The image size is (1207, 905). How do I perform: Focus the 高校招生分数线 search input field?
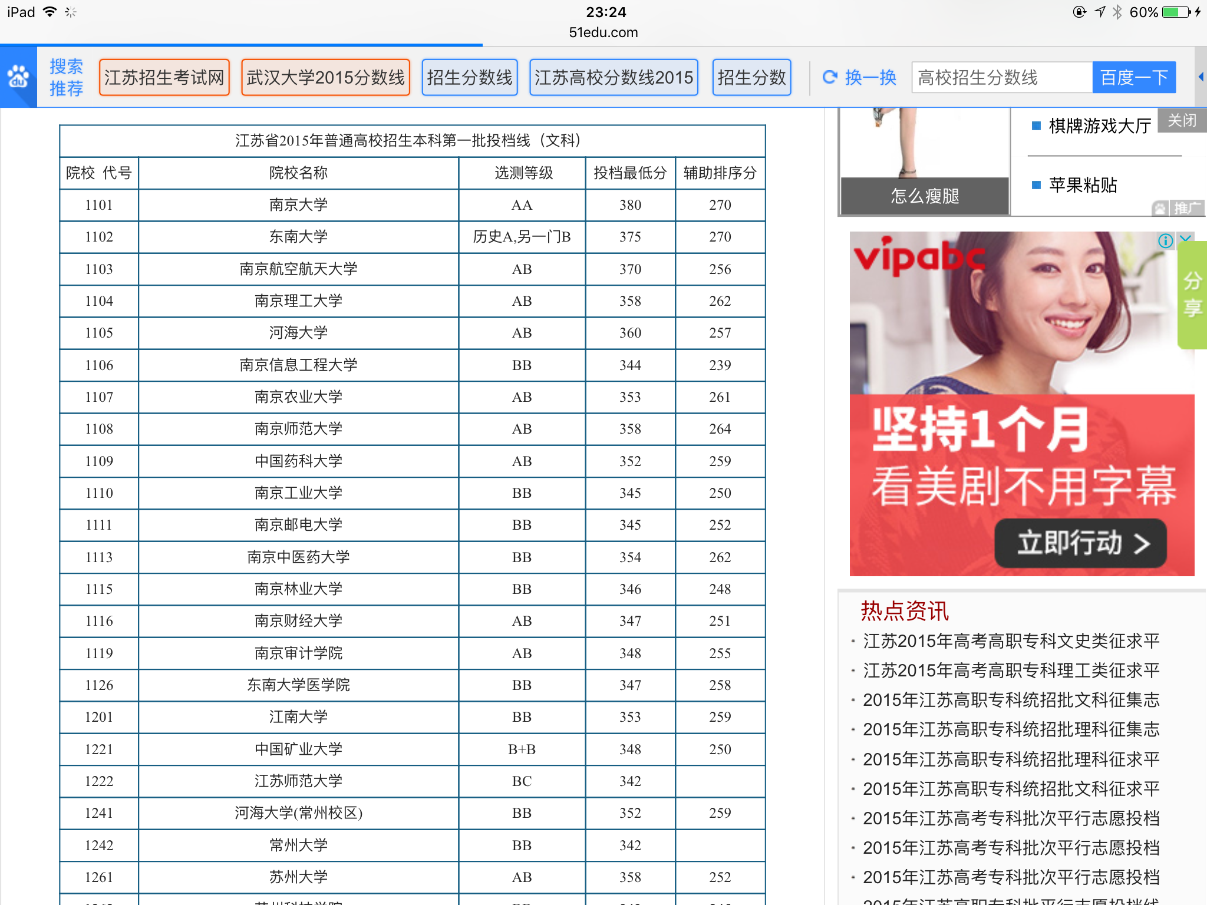pyautogui.click(x=1002, y=77)
